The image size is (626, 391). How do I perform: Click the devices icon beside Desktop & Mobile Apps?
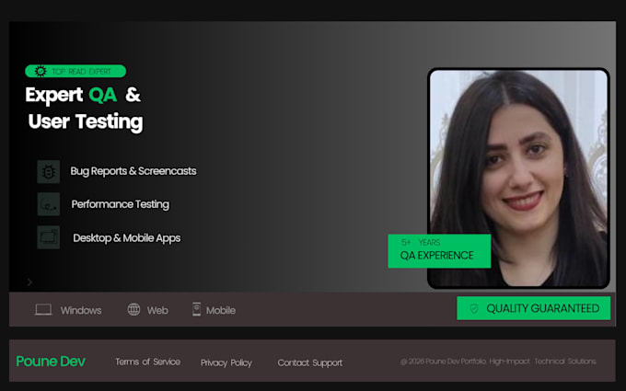[48, 237]
